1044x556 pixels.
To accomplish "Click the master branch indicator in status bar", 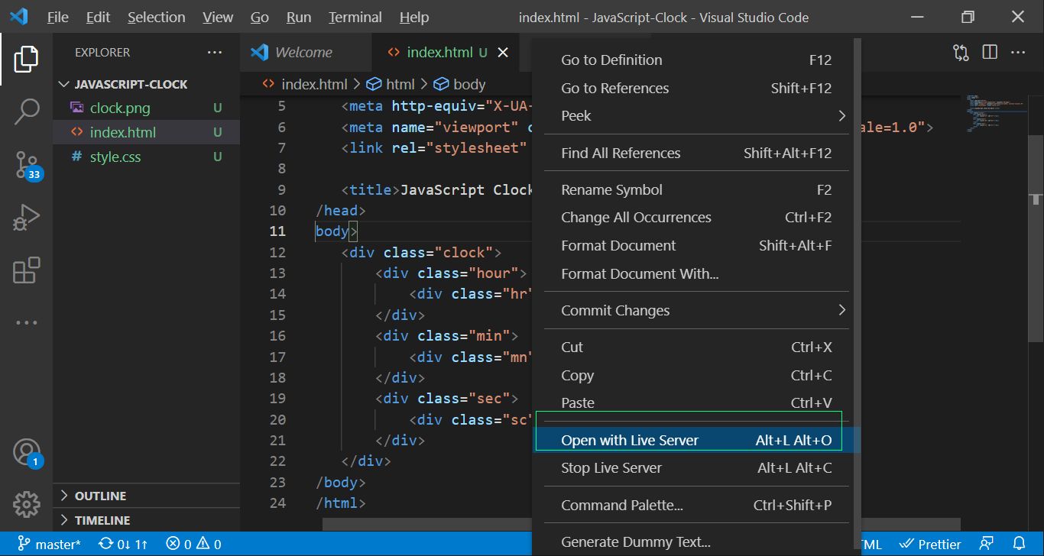I will coord(49,545).
